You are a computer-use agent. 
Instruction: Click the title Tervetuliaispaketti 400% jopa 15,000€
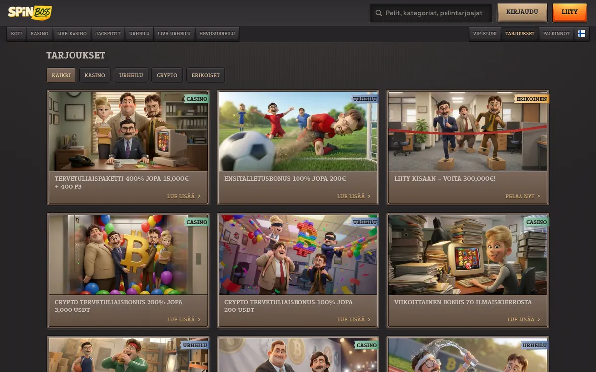(x=122, y=183)
